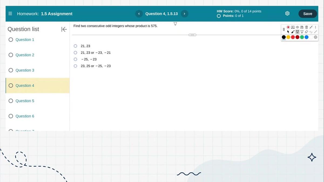Save annotations with the floppy disk icon
The height and width of the screenshot is (182, 324).
coord(302,27)
